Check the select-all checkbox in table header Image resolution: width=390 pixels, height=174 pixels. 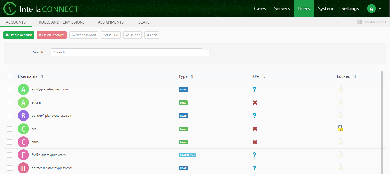click(x=10, y=76)
